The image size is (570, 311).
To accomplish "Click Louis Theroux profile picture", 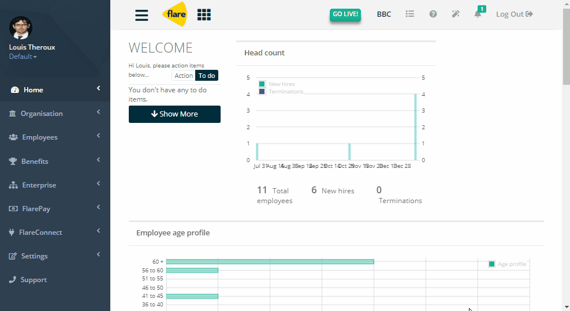I will pos(21,28).
